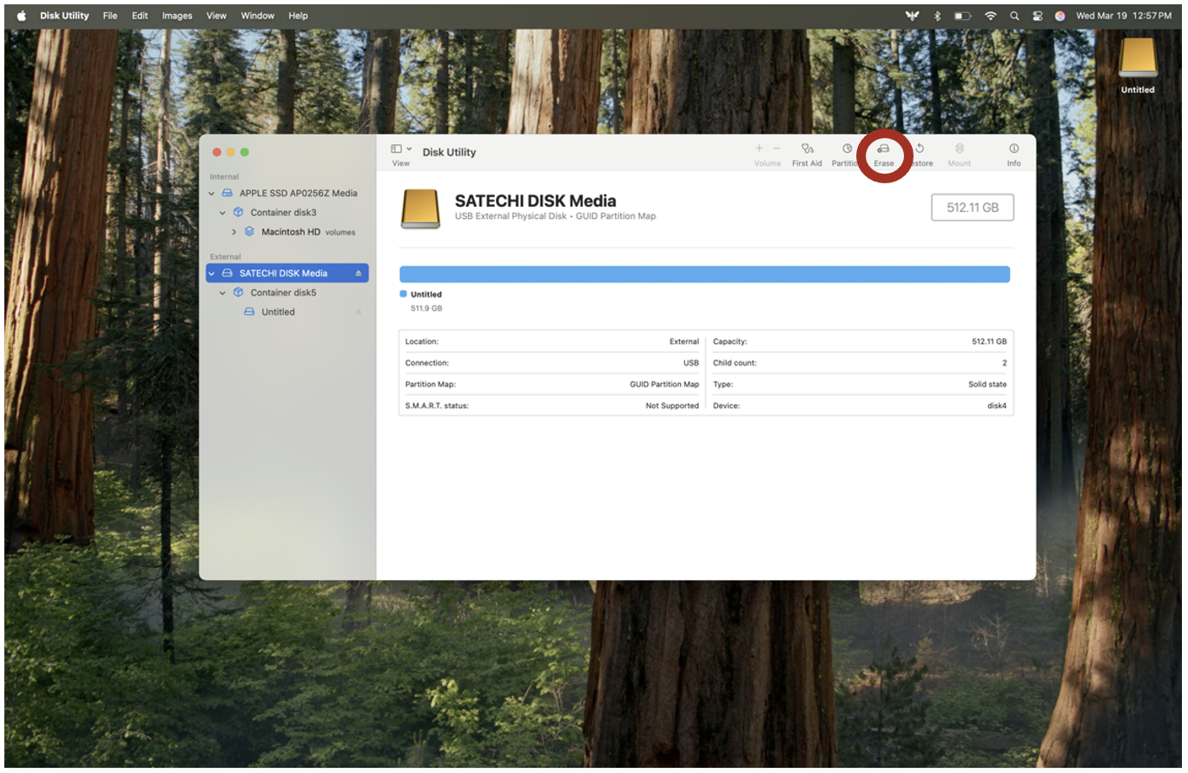Open Spotlight search in the menu bar
The image size is (1188, 773).
(x=1014, y=16)
